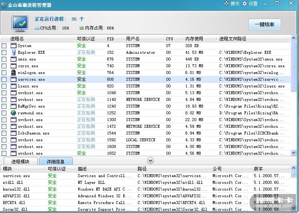
Task: Select the kernel32.dll module row
Action: pyautogui.click(x=145, y=189)
